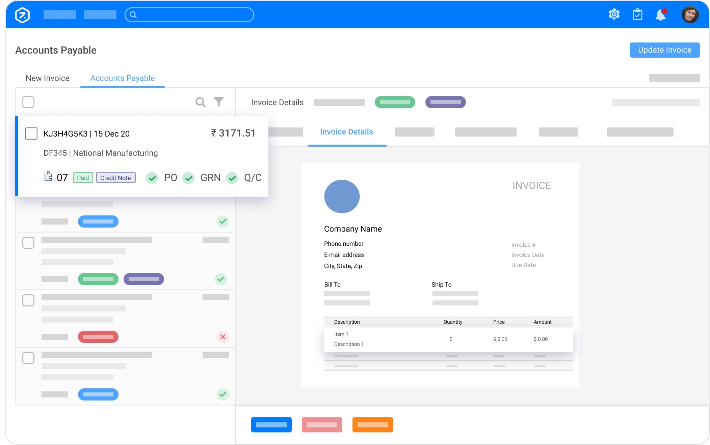This screenshot has height=445, width=710.
Task: Click the Price column header
Action: [499, 322]
